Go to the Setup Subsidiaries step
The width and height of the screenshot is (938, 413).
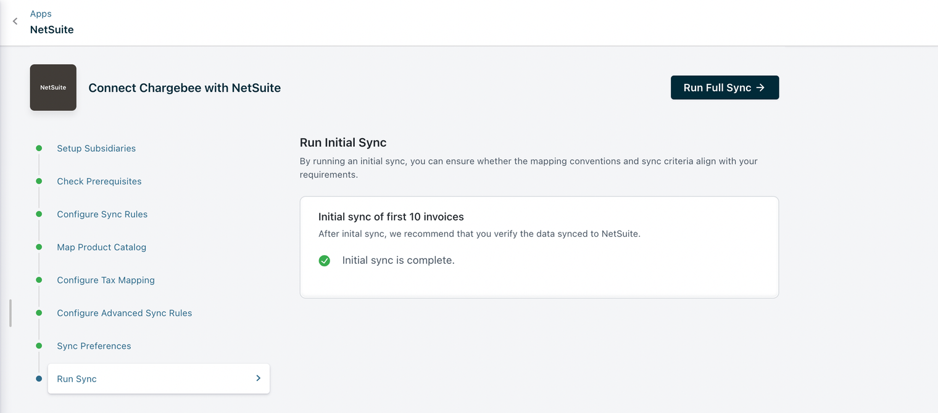[x=96, y=149]
